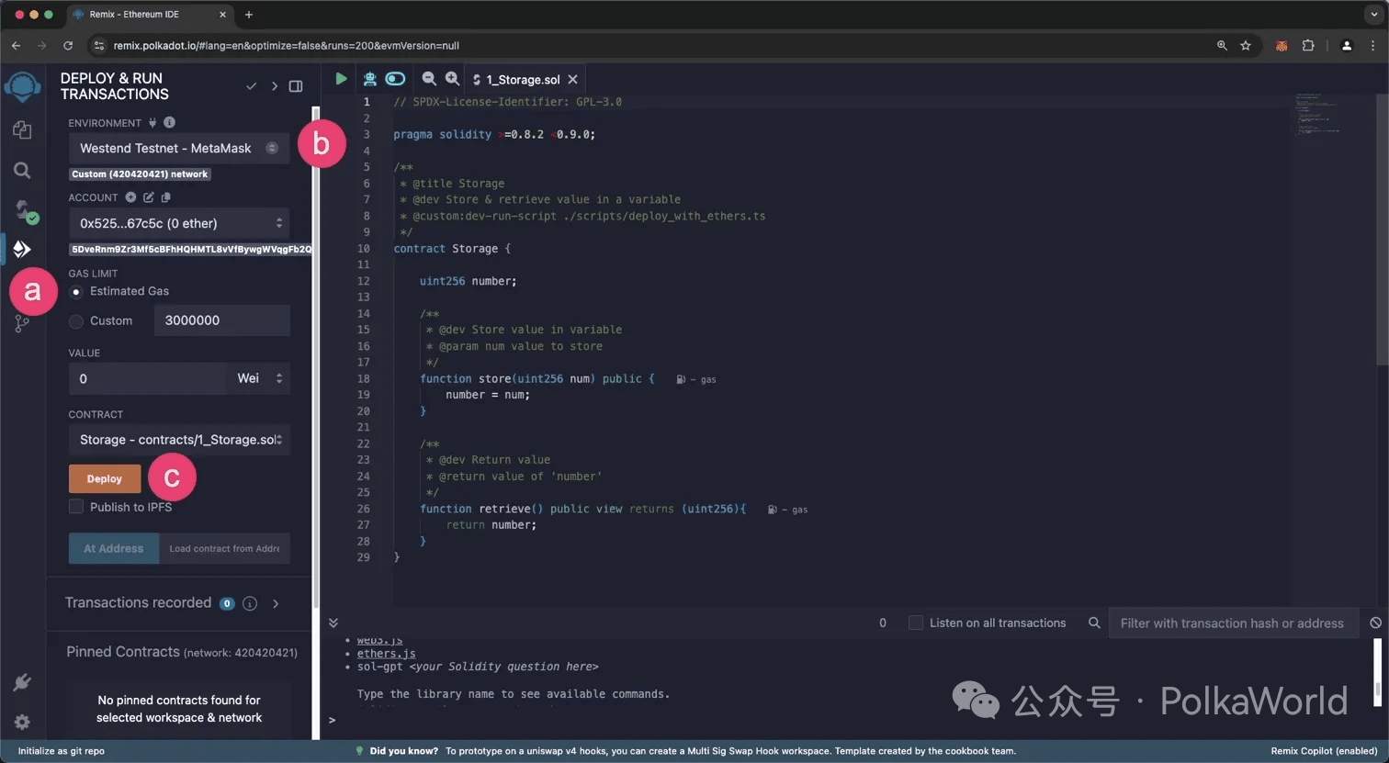Open the MetaMask fox extension icon

[1282, 45]
